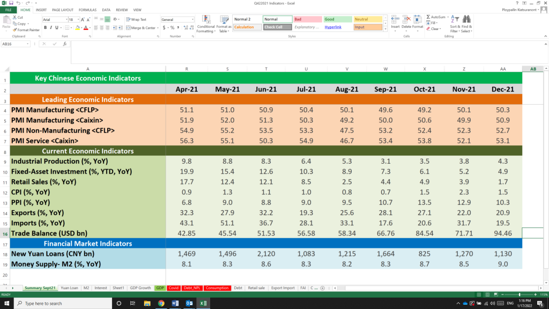Click the Merge & Center button
Image resolution: width=549 pixels, height=309 pixels.
point(142,28)
